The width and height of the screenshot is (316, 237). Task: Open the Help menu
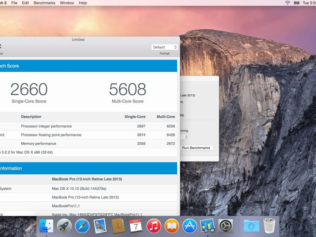tap(82, 3)
